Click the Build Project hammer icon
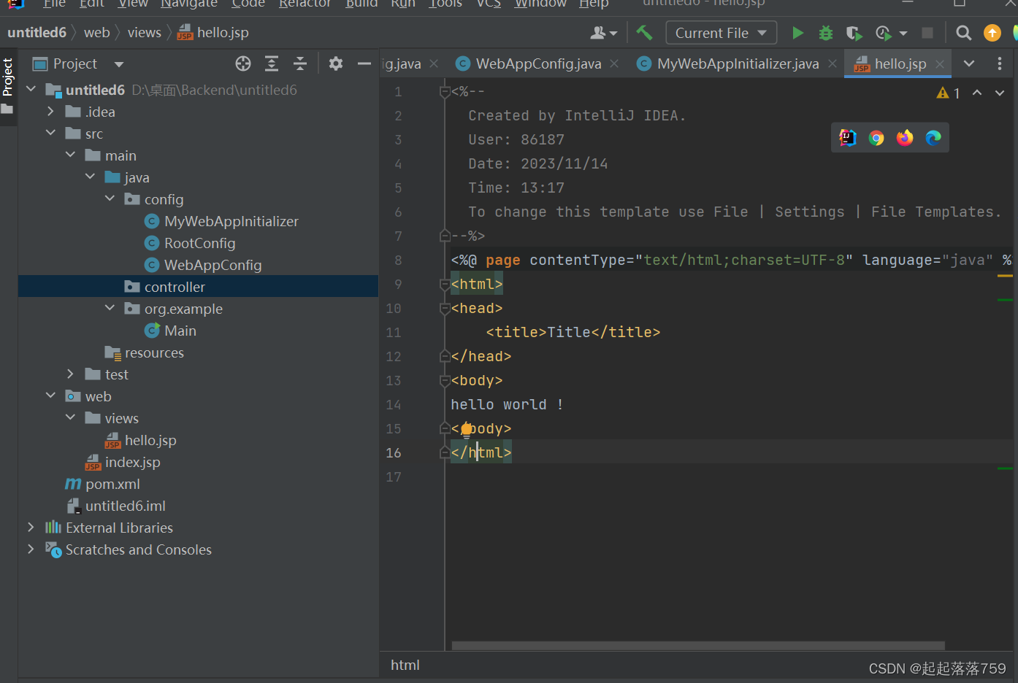This screenshot has height=683, width=1018. [644, 32]
